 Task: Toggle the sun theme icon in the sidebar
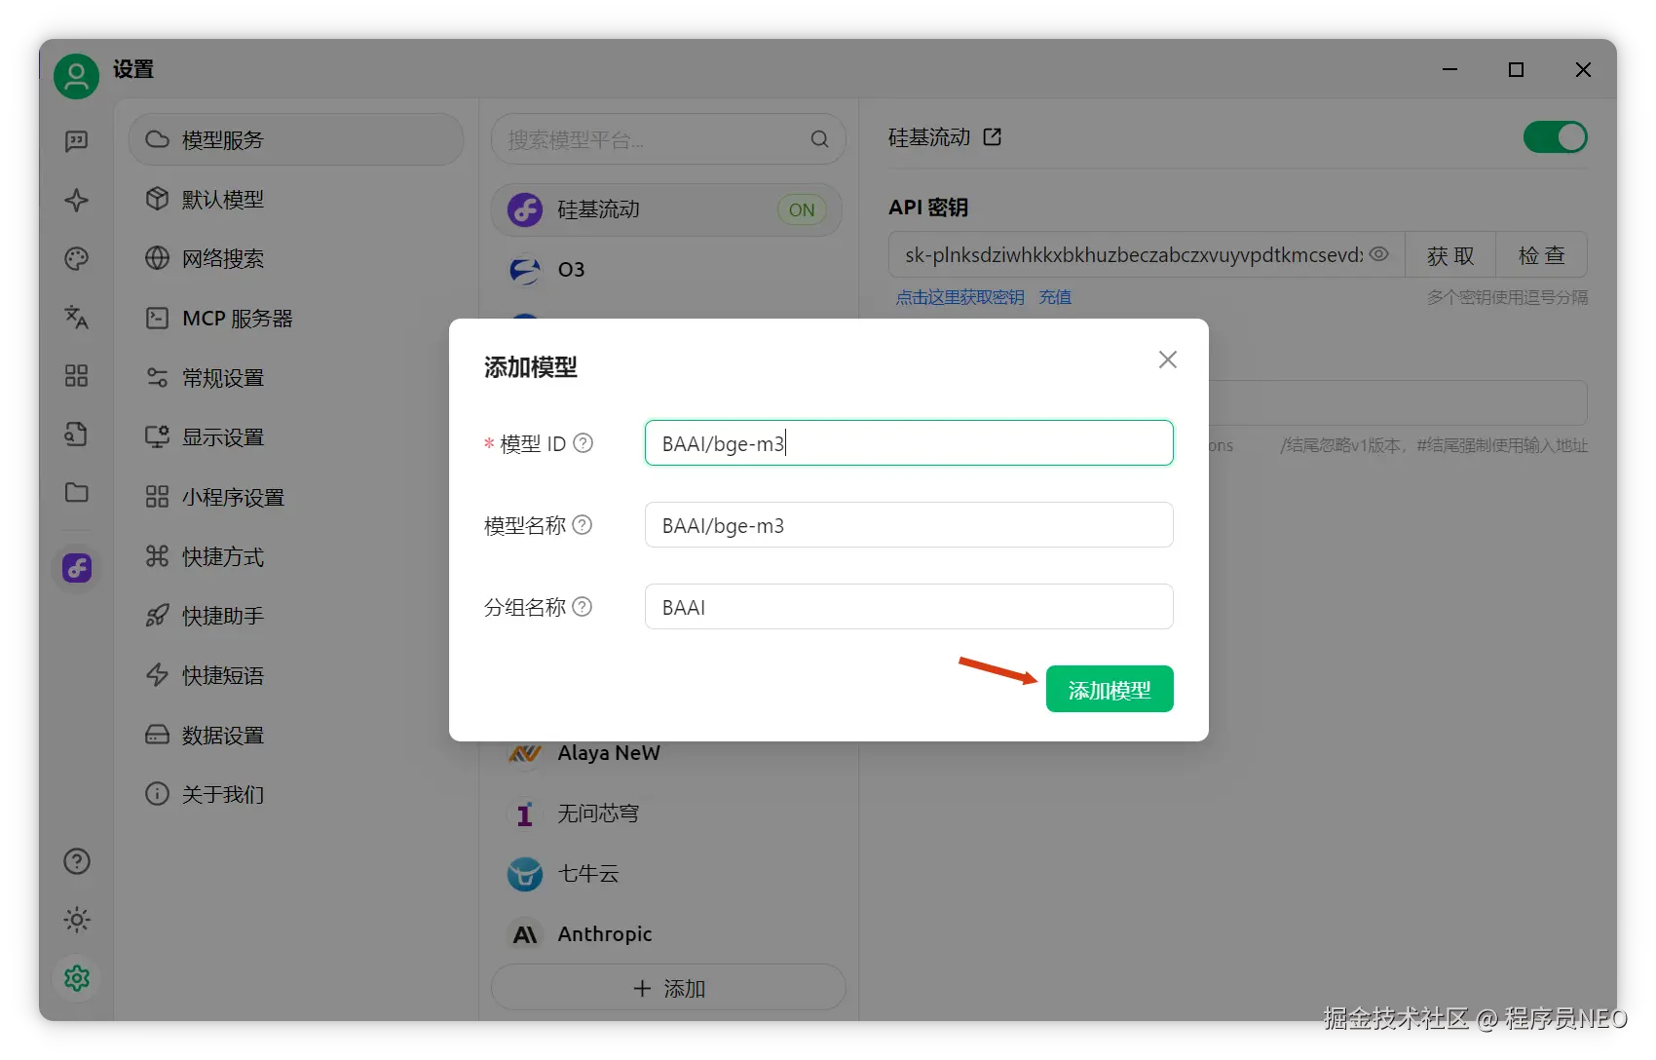click(x=77, y=920)
